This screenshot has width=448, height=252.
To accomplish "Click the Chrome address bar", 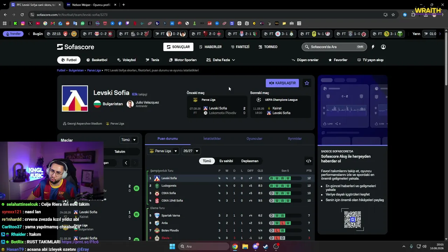I will [206, 15].
